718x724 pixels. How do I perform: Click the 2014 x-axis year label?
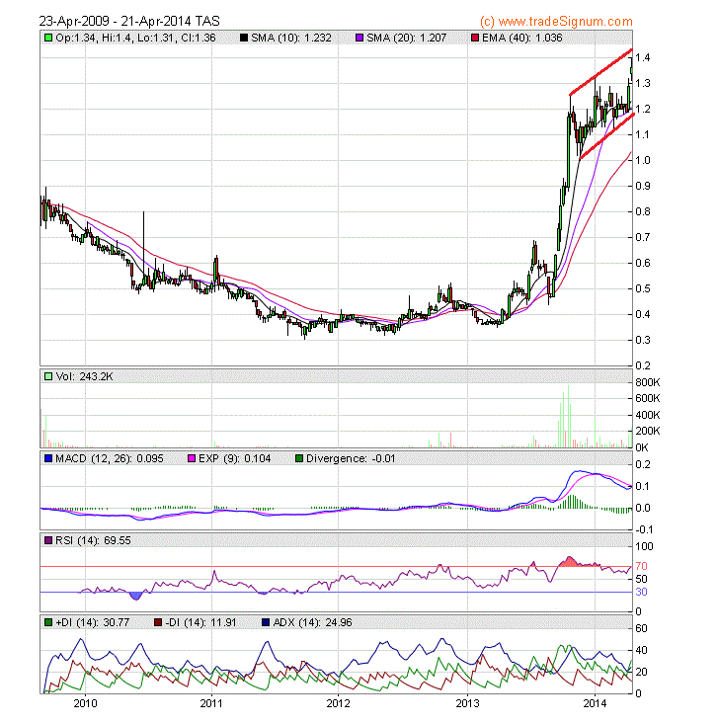tap(595, 703)
